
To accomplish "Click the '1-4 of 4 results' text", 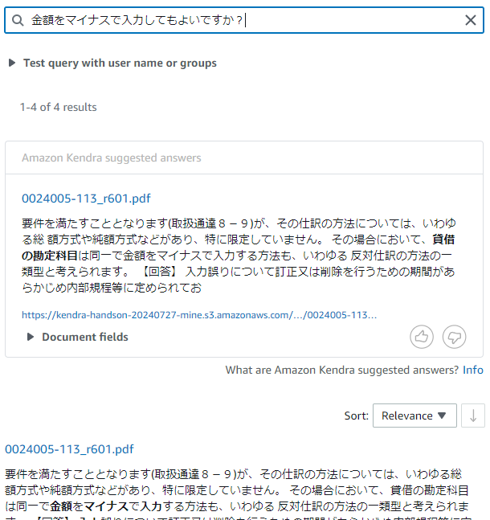I will 59,107.
